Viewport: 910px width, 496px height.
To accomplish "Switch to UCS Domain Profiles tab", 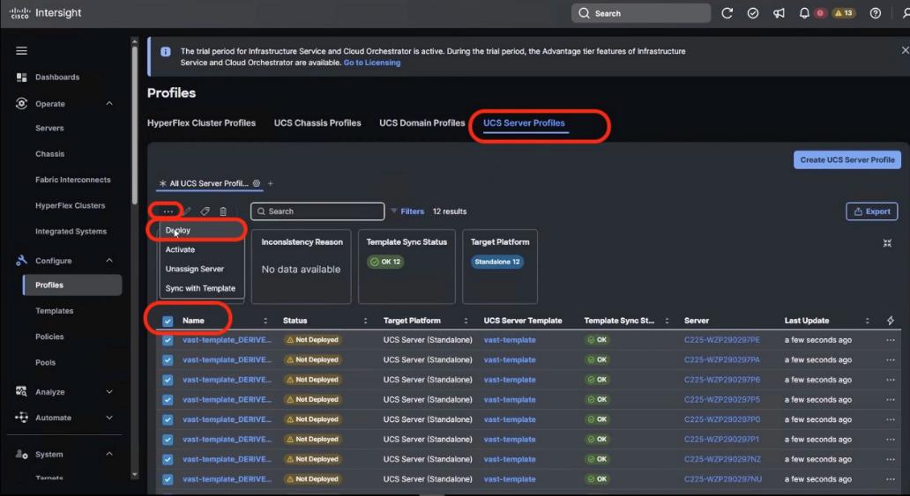I will [421, 123].
